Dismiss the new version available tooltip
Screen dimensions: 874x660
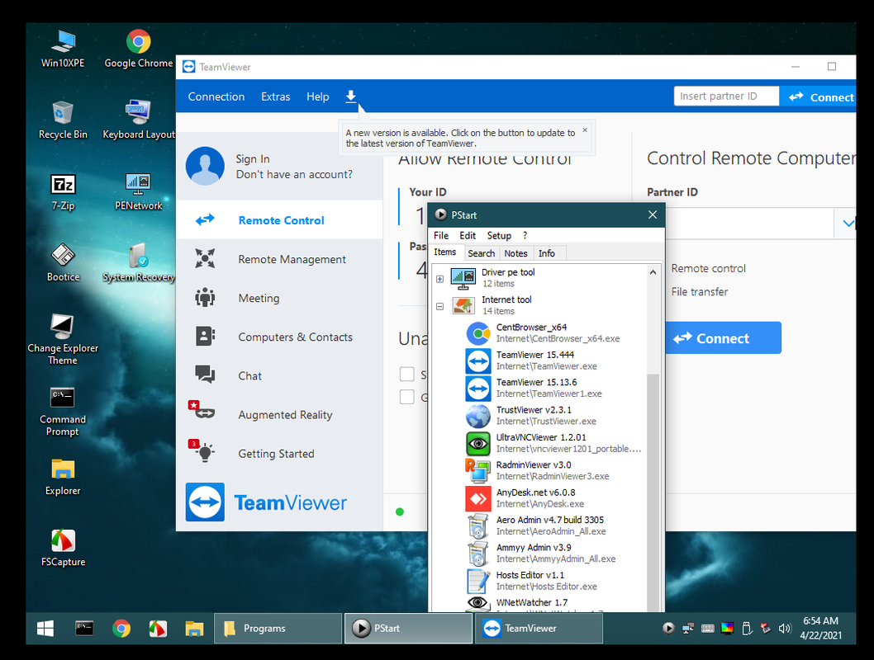pos(585,130)
